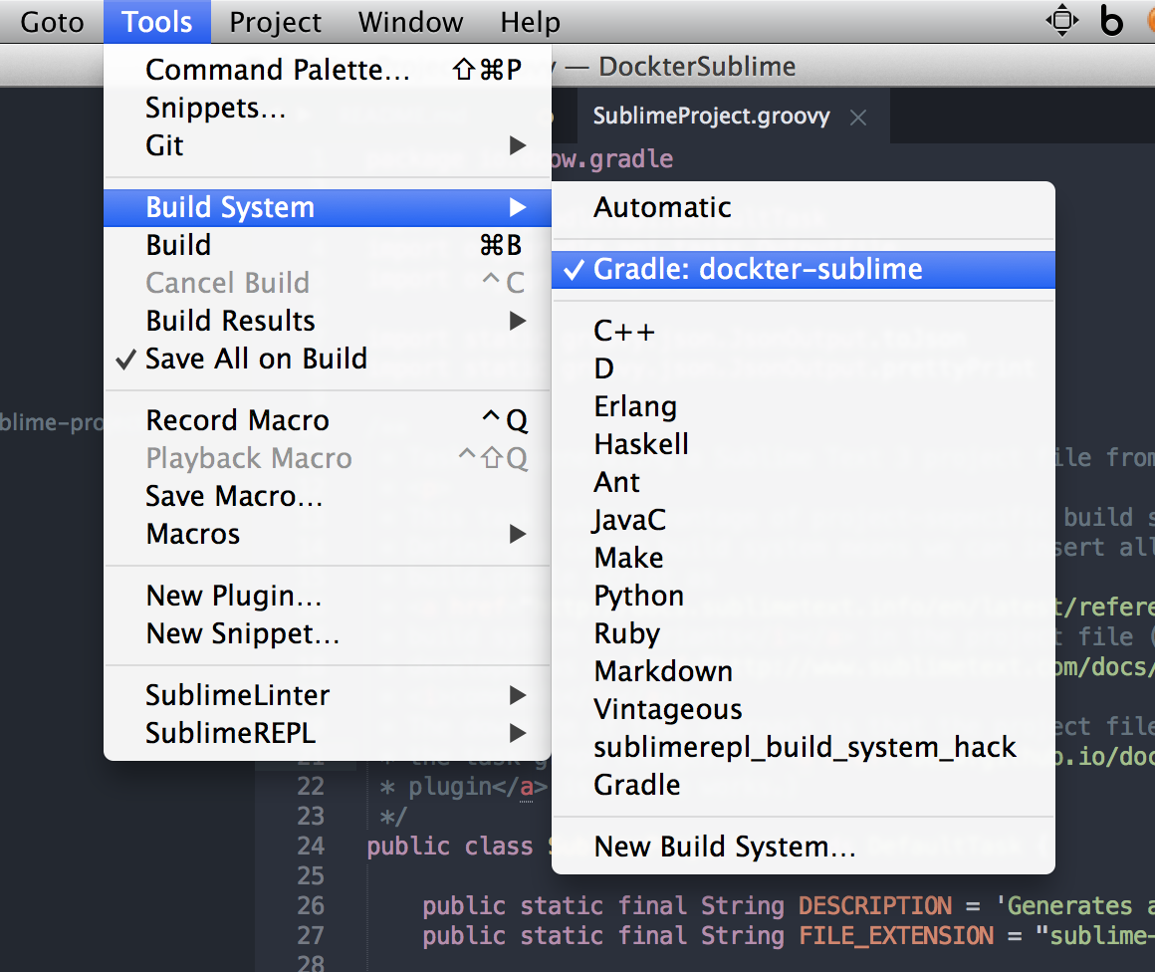Click FILE_EXTENSION constant in code

click(x=896, y=936)
